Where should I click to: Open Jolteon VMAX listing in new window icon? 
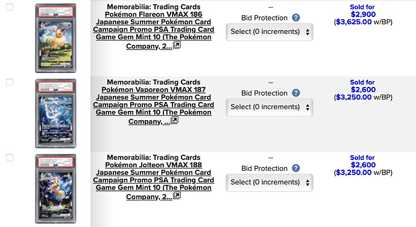[x=177, y=196]
